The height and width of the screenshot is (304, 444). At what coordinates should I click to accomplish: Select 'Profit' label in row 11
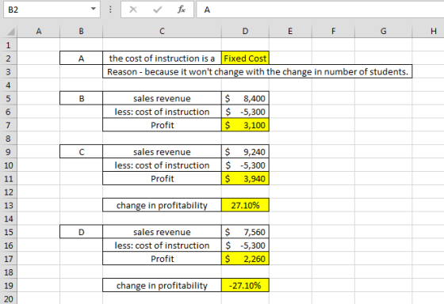[x=162, y=178]
